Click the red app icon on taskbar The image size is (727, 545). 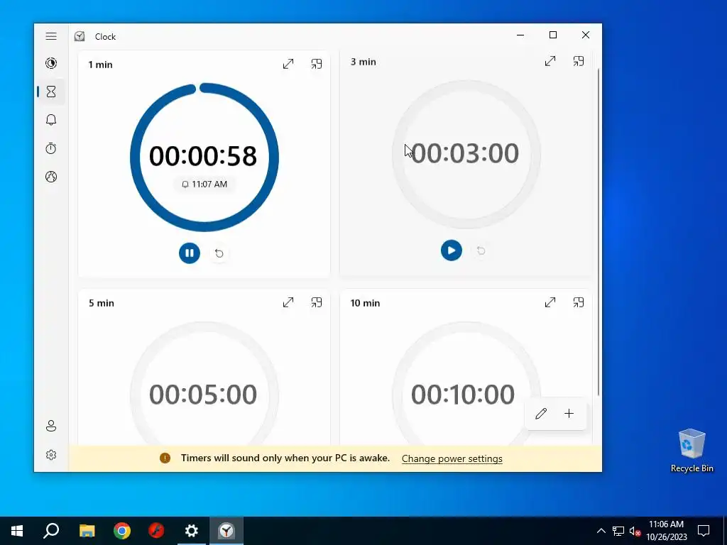[x=156, y=531]
